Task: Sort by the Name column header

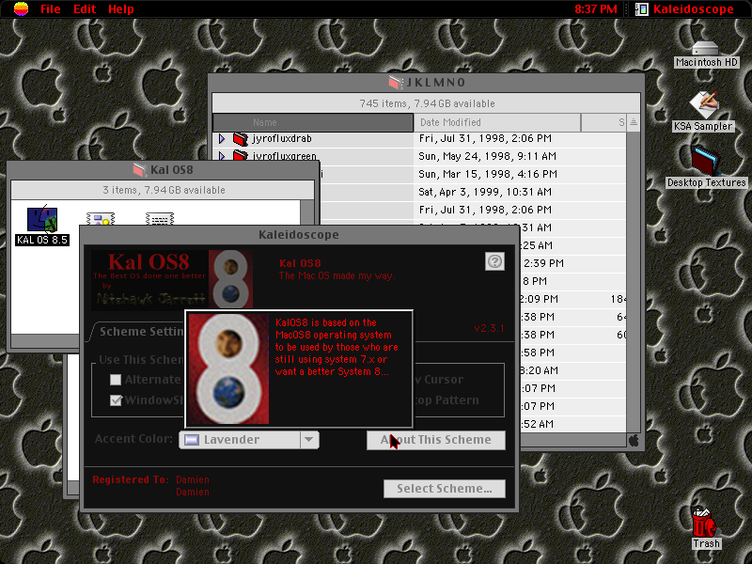Action: coord(313,122)
